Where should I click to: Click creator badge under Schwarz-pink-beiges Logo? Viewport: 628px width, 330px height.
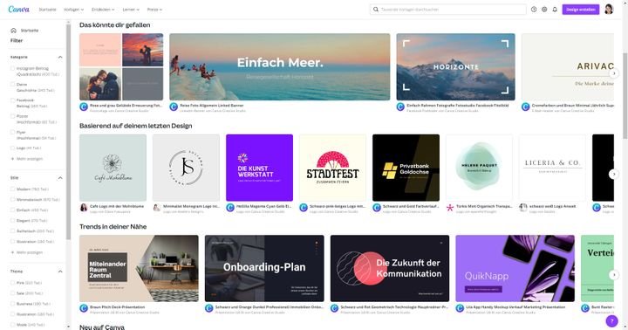coord(304,208)
